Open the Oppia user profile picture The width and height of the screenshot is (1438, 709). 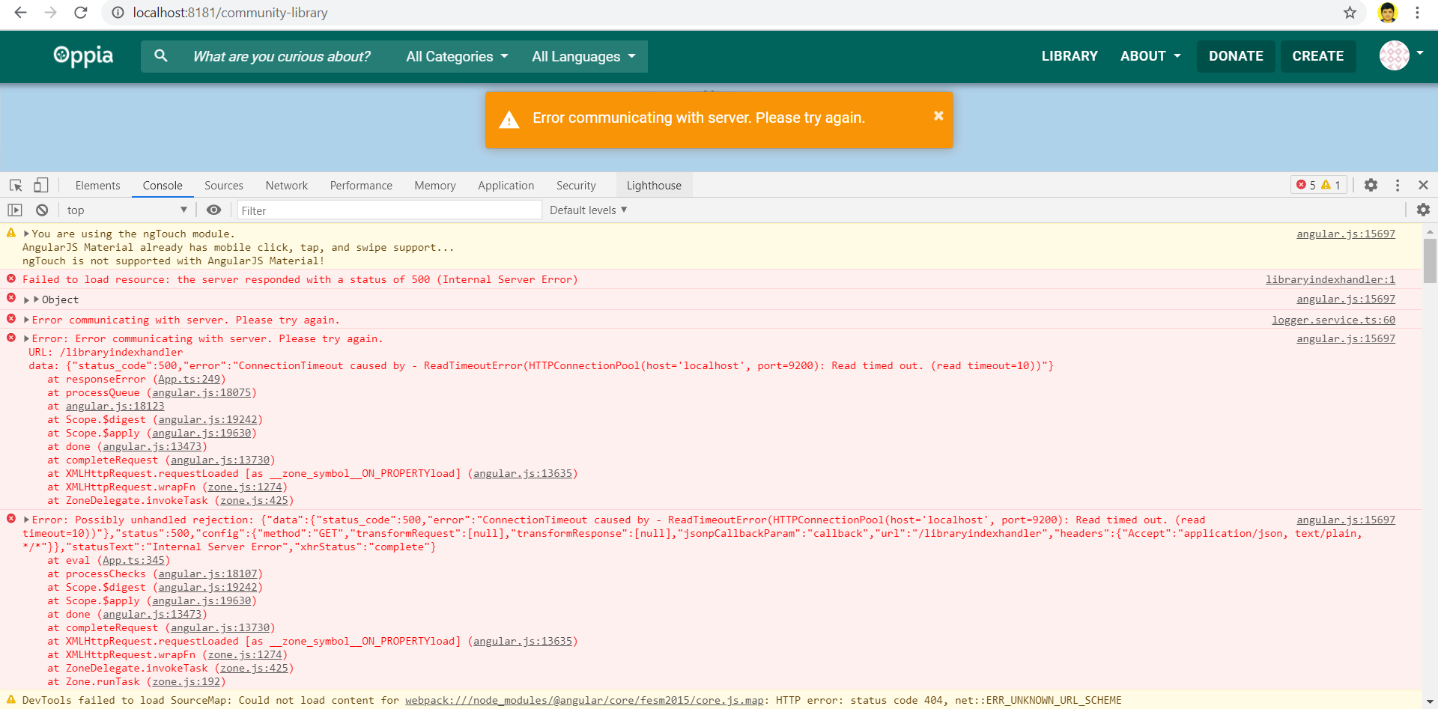(x=1395, y=55)
